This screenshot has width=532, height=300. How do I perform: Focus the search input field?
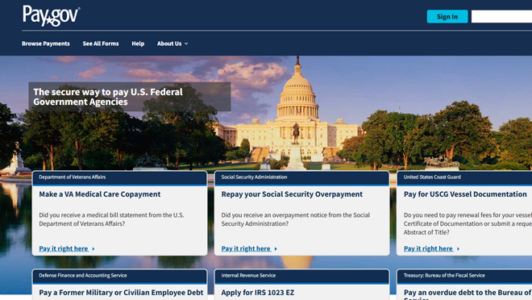point(501,17)
